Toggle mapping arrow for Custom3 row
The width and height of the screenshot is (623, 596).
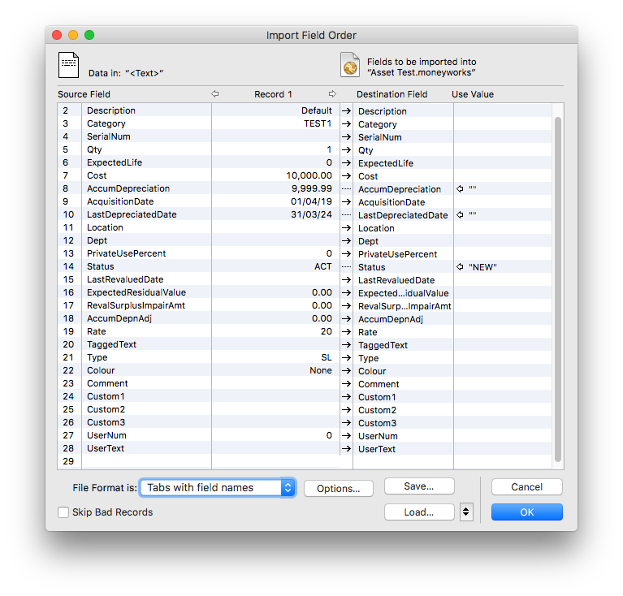pos(347,422)
